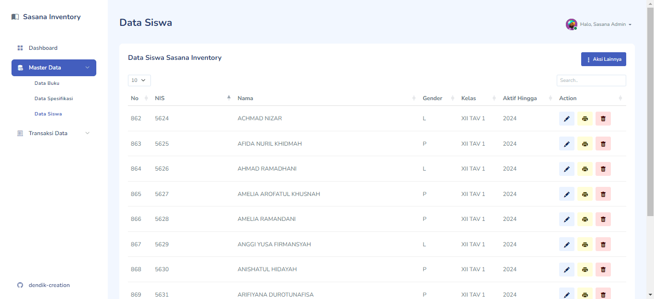The width and height of the screenshot is (654, 299).
Task: Edit student ACHMAD NIZAR with pencil icon
Action: tap(567, 118)
